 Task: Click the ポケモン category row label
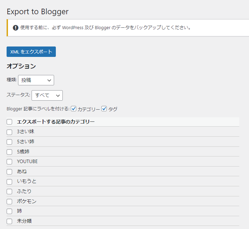[27, 201]
